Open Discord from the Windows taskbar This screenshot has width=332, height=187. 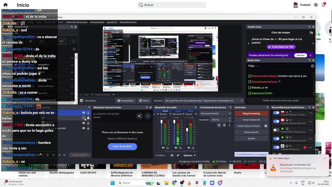point(220,183)
